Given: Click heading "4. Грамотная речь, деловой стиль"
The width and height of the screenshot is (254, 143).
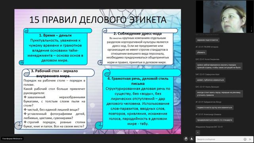Looking at the screenshot, I should (138, 79).
